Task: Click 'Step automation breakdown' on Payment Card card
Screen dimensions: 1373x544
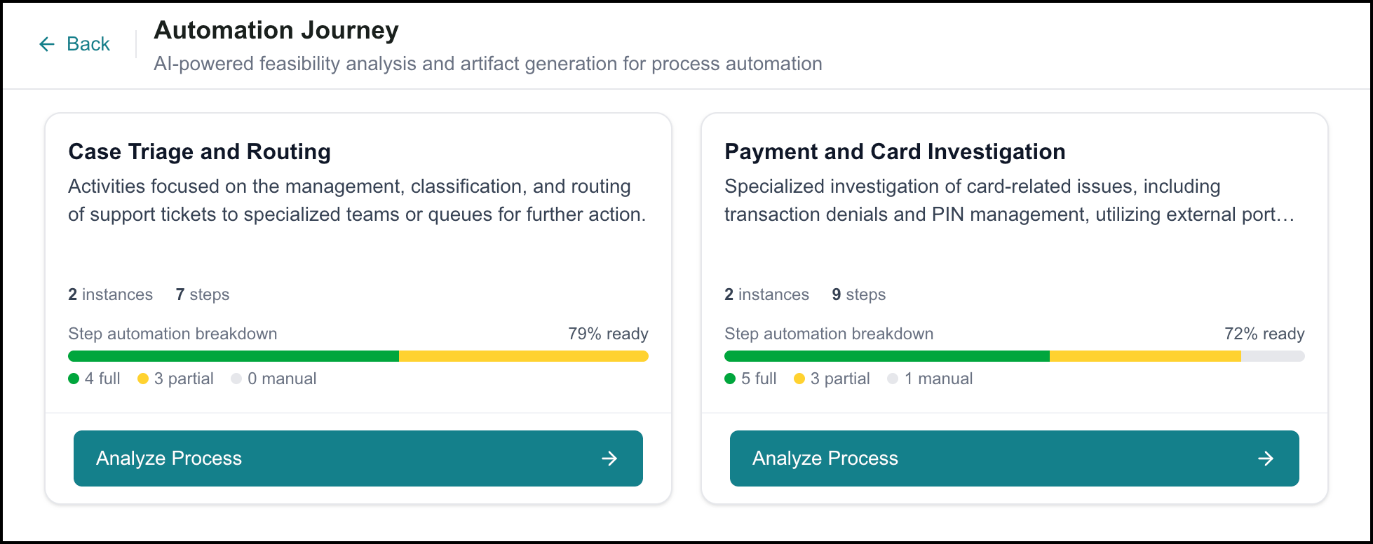Action: pos(829,334)
